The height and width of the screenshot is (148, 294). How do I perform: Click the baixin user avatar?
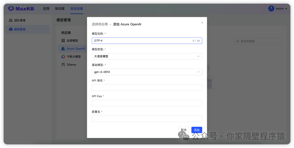(271, 8)
